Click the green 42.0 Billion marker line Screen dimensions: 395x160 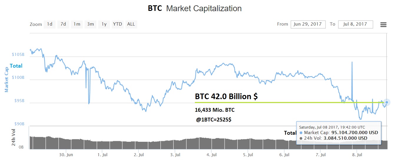coord(265,102)
